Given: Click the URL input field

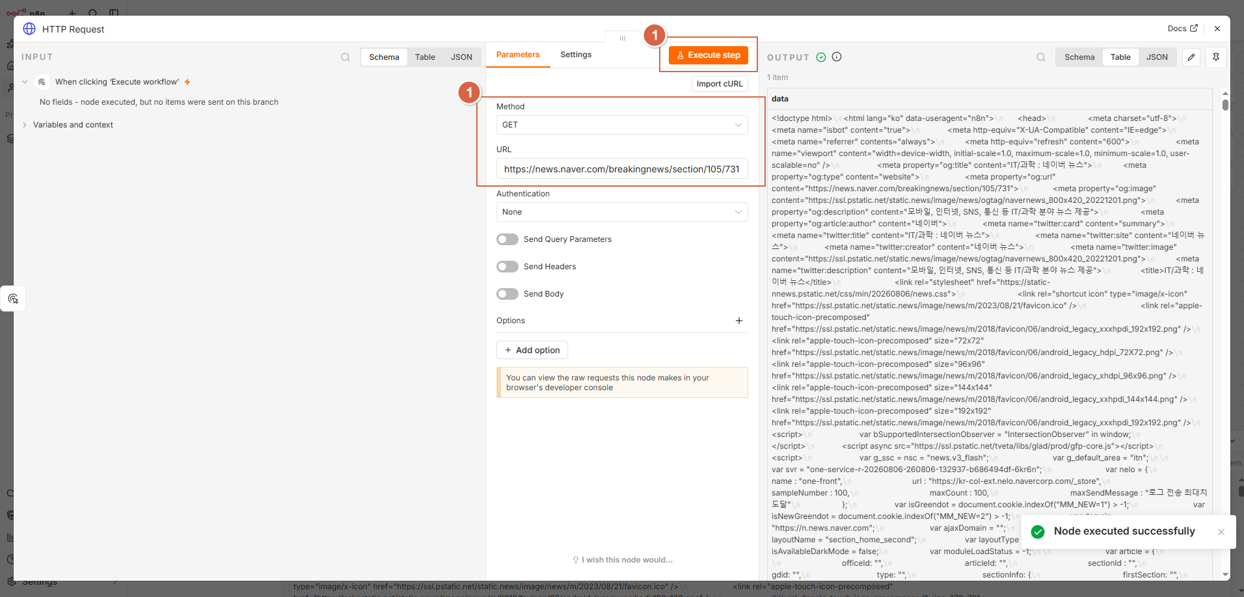Looking at the screenshot, I should point(622,169).
